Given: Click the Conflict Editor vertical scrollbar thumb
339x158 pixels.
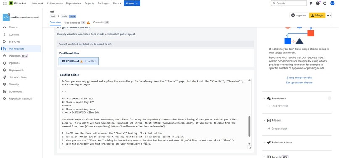Looking at the screenshot, I should pyautogui.click(x=249, y=126).
